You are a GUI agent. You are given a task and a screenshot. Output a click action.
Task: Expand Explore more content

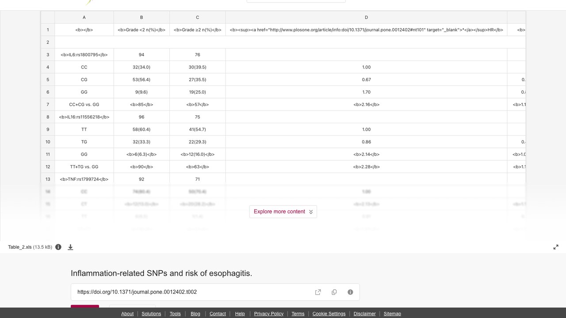[x=283, y=212]
